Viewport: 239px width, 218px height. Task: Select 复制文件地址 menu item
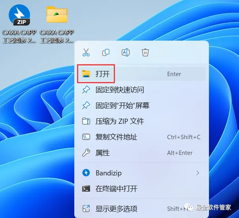[x=141, y=137]
